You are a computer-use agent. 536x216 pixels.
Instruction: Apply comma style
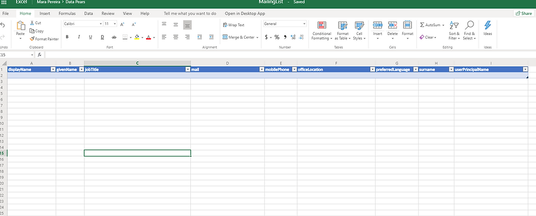pos(285,37)
